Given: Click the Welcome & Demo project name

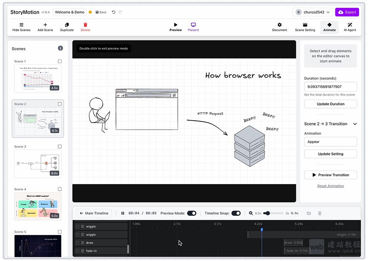Looking at the screenshot, I should click(x=69, y=12).
